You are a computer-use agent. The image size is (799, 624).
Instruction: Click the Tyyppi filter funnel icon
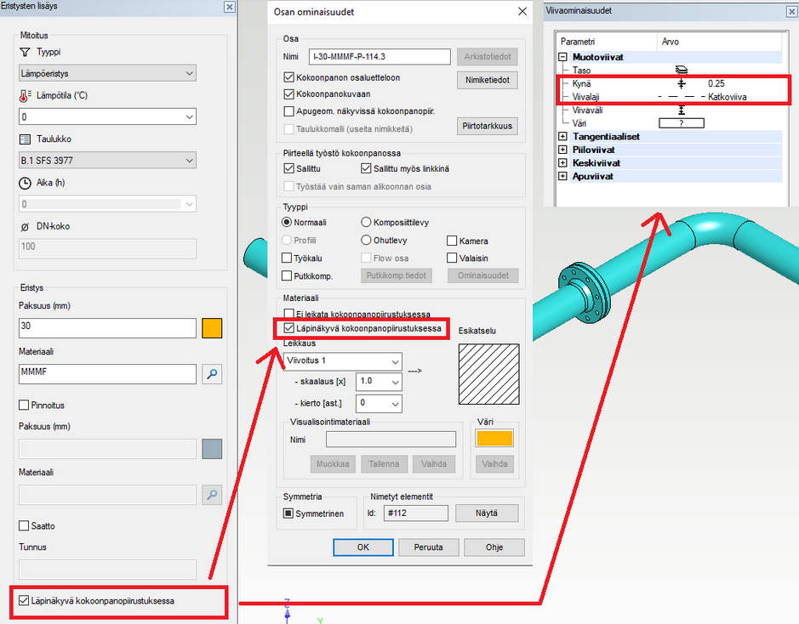coord(25,52)
